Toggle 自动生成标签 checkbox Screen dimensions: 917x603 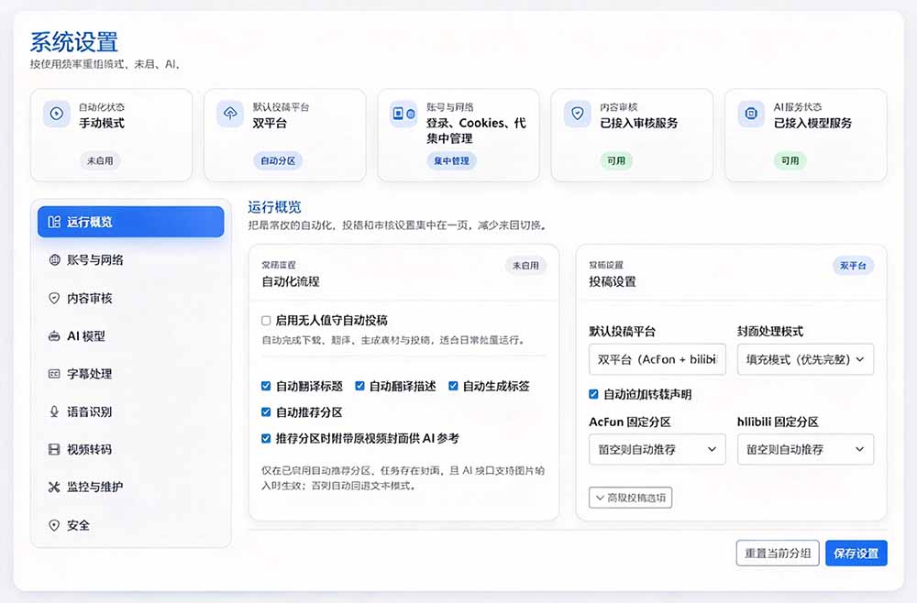click(453, 386)
